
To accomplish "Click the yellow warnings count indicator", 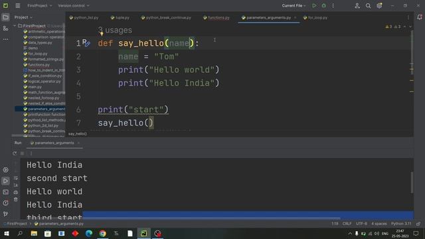I will pyautogui.click(x=388, y=27).
